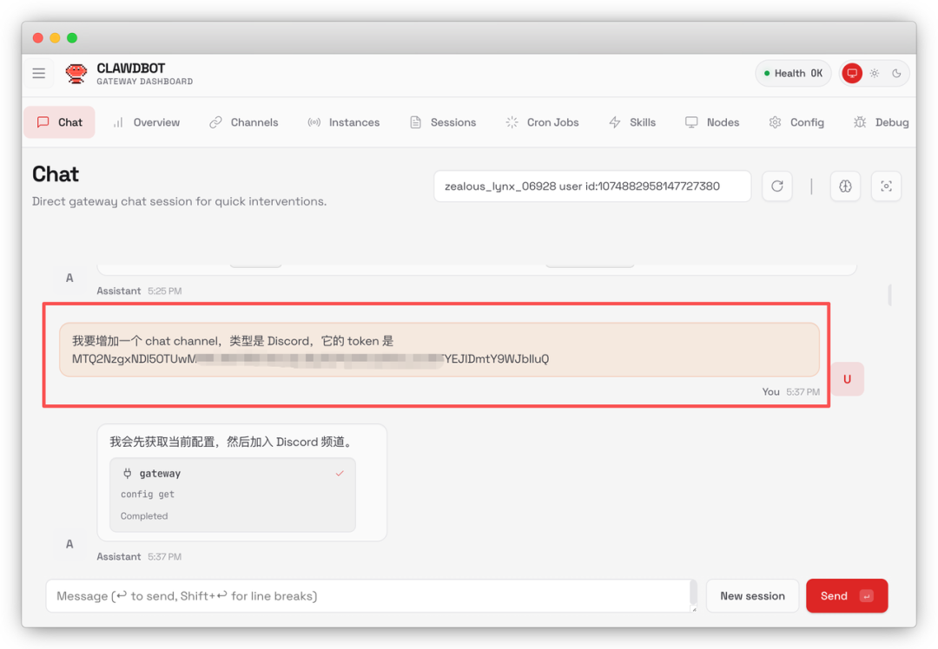Screen dimensions: 938x649
Task: Enable dark theme with moon icon
Action: pos(896,74)
